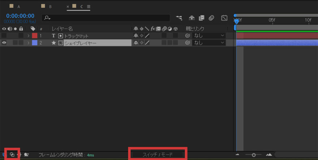Select the blue シェイプレイヤー layer bar in timeline
Image resolution: width=318 pixels, height=160 pixels.
coord(277,43)
